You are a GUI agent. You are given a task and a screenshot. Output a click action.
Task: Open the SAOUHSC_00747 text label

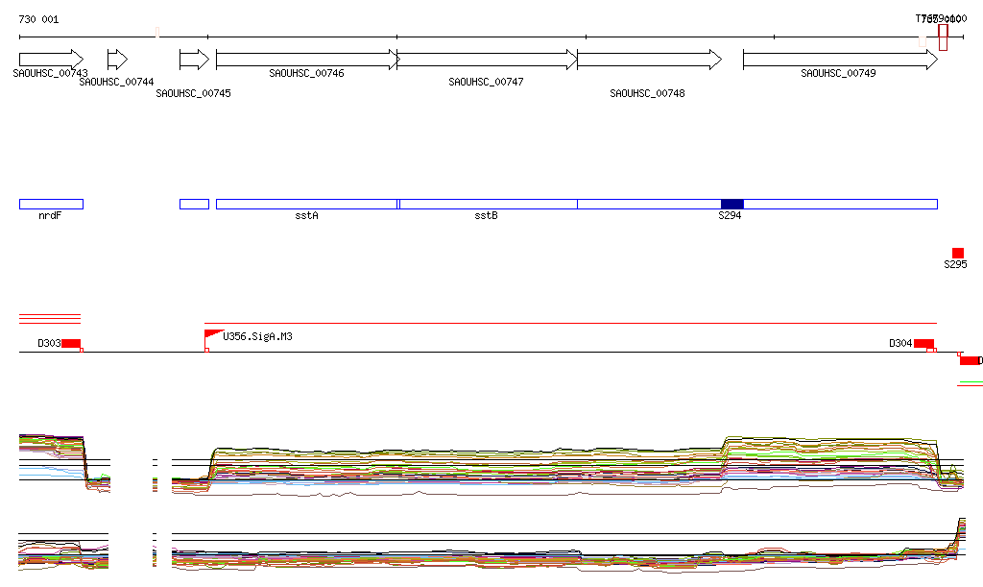(486, 83)
